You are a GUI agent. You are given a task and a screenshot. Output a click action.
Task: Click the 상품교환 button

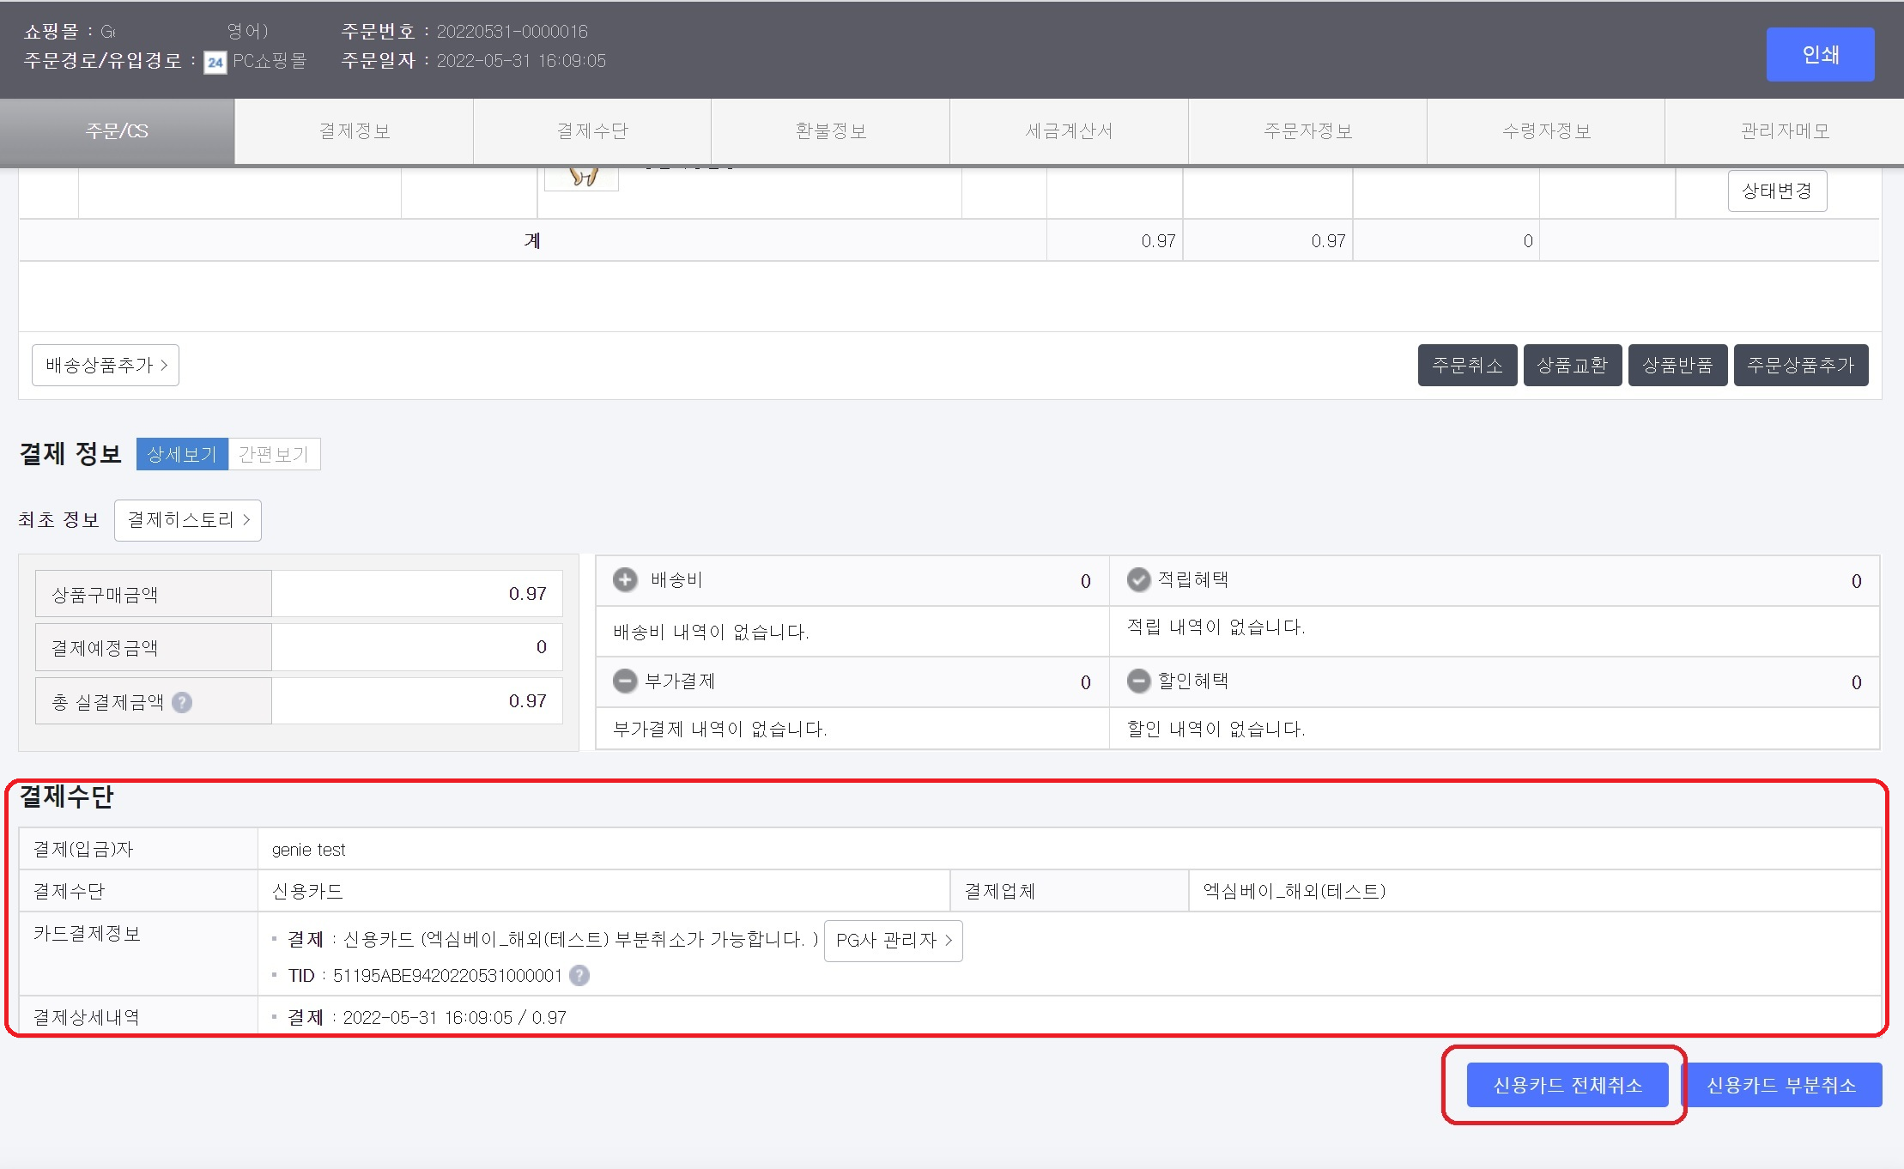tap(1572, 366)
